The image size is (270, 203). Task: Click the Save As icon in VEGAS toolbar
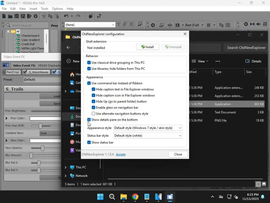point(23,16)
